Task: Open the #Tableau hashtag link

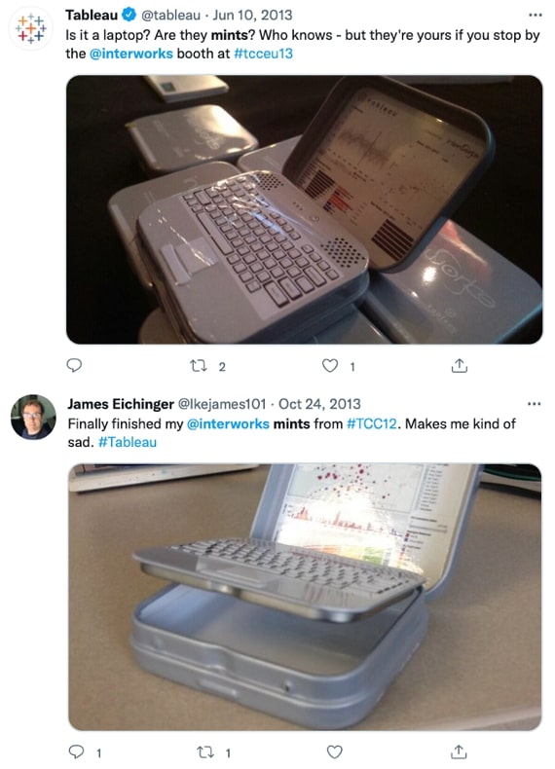Action: tap(128, 442)
